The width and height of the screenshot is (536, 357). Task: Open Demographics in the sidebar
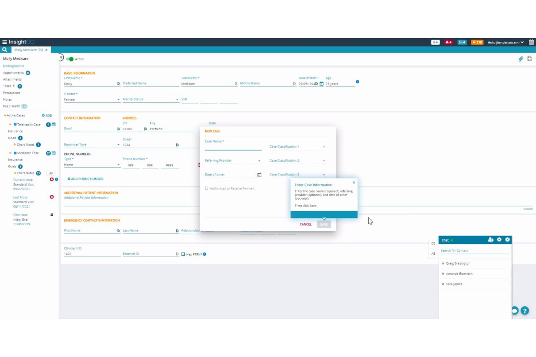(14, 66)
